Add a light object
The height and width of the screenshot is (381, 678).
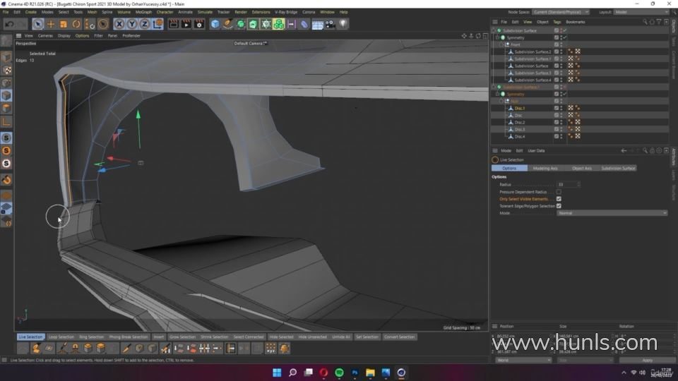click(x=343, y=24)
